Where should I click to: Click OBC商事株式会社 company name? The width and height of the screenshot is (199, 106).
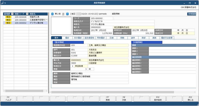pyautogui.click(x=188, y=7)
